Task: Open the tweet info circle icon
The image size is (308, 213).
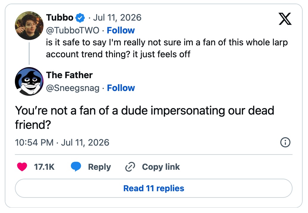Action: tap(285, 142)
